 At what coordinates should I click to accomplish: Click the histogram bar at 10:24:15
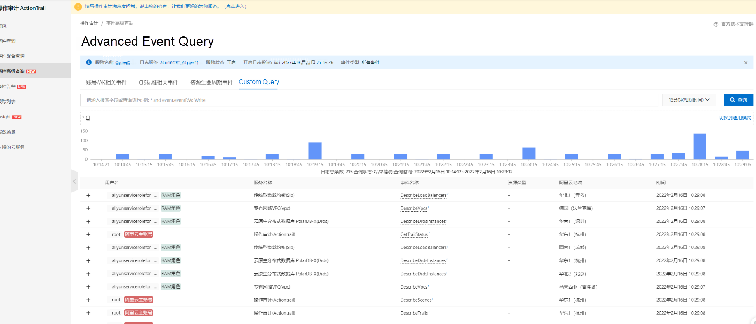[528, 154]
